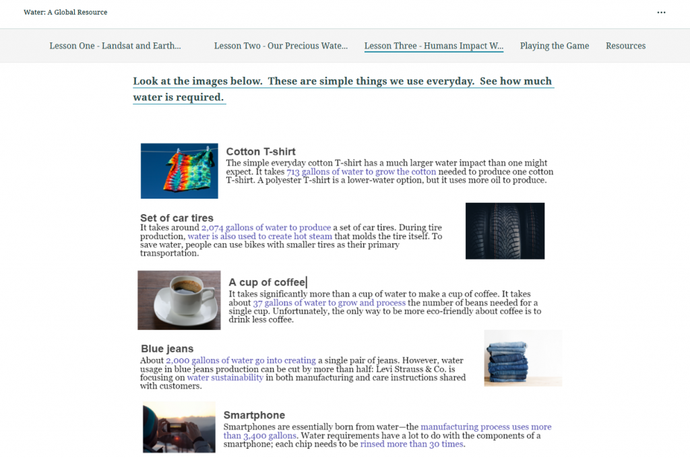The height and width of the screenshot is (458, 690).
Task: Select the smartphone photo thumbnail
Action: point(179,427)
